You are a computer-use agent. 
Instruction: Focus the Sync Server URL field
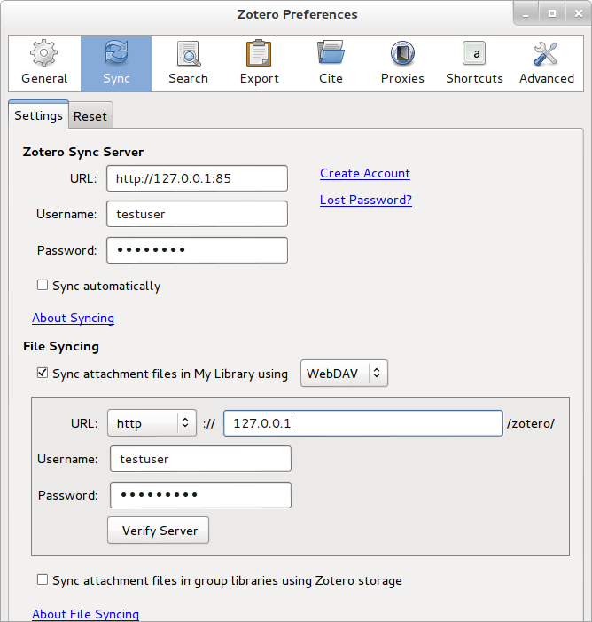click(197, 178)
